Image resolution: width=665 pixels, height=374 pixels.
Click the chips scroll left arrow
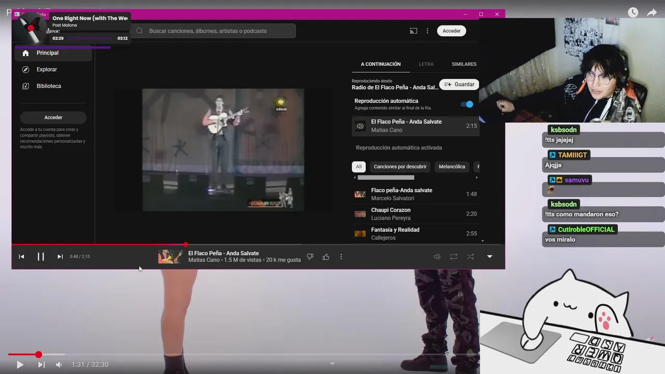click(x=355, y=178)
